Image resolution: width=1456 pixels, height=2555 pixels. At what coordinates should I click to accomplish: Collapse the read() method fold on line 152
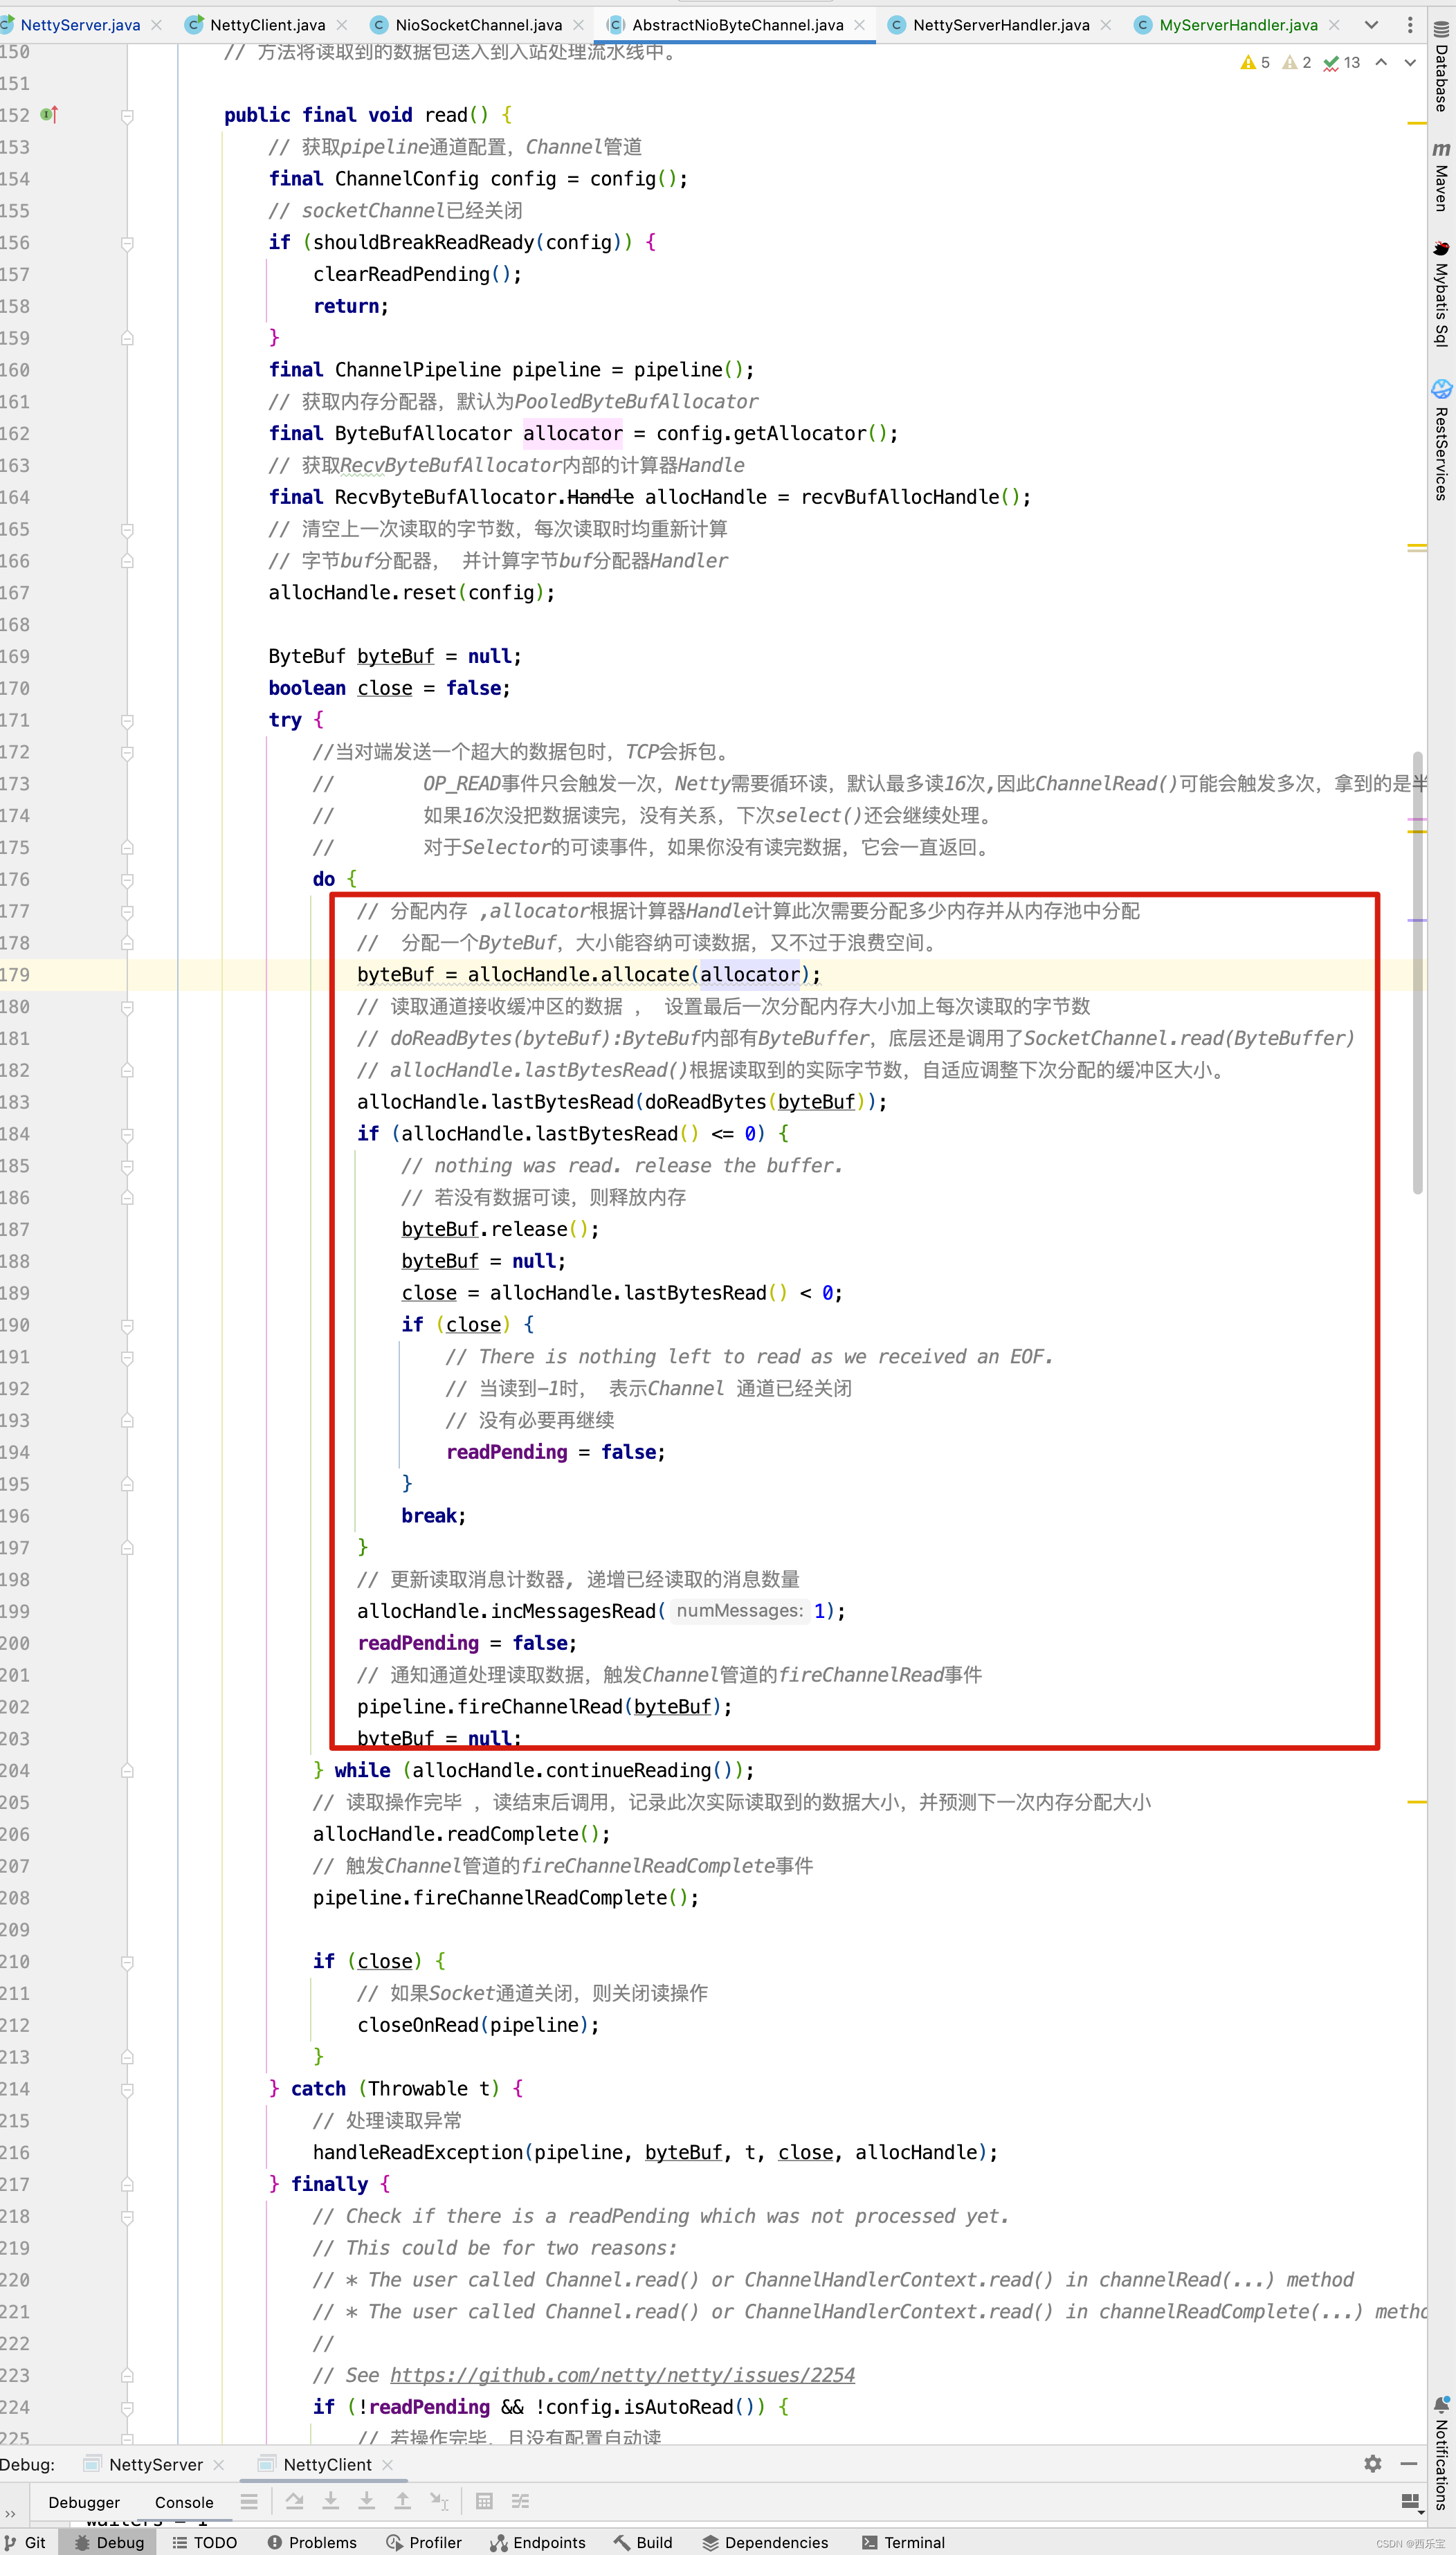[x=127, y=116]
